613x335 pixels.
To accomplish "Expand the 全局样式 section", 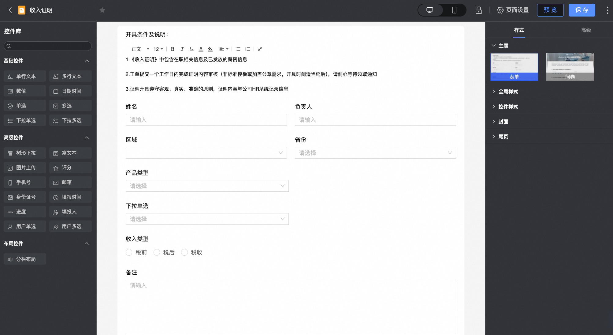I will (x=508, y=92).
